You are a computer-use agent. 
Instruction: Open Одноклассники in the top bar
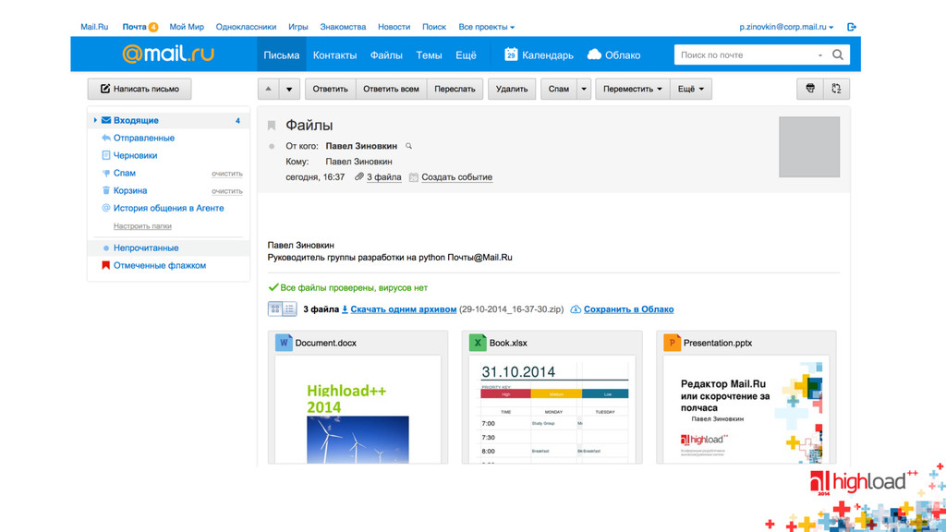click(x=246, y=27)
